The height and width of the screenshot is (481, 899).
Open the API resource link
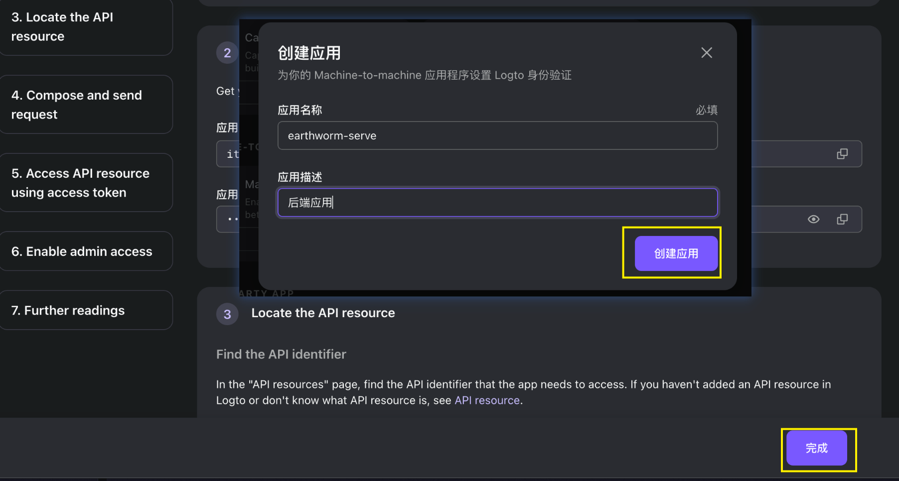click(487, 400)
